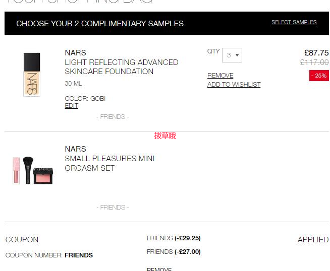
Task: Click the FRIENDS promo label under foundation
Action: pos(113,117)
